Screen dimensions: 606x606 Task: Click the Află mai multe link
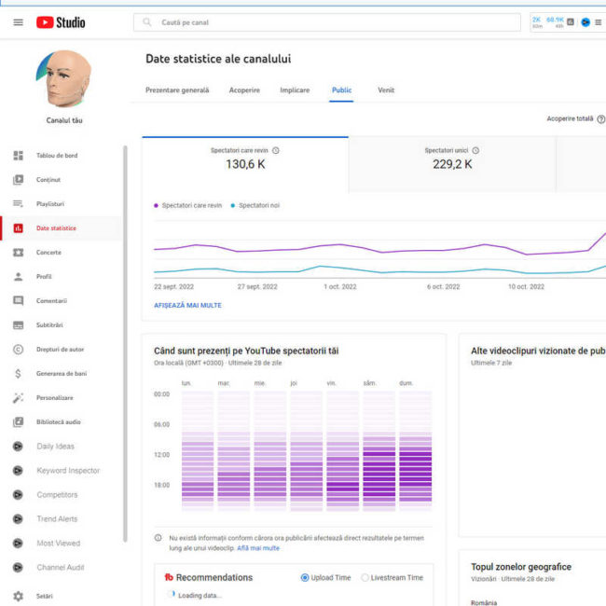pos(258,548)
